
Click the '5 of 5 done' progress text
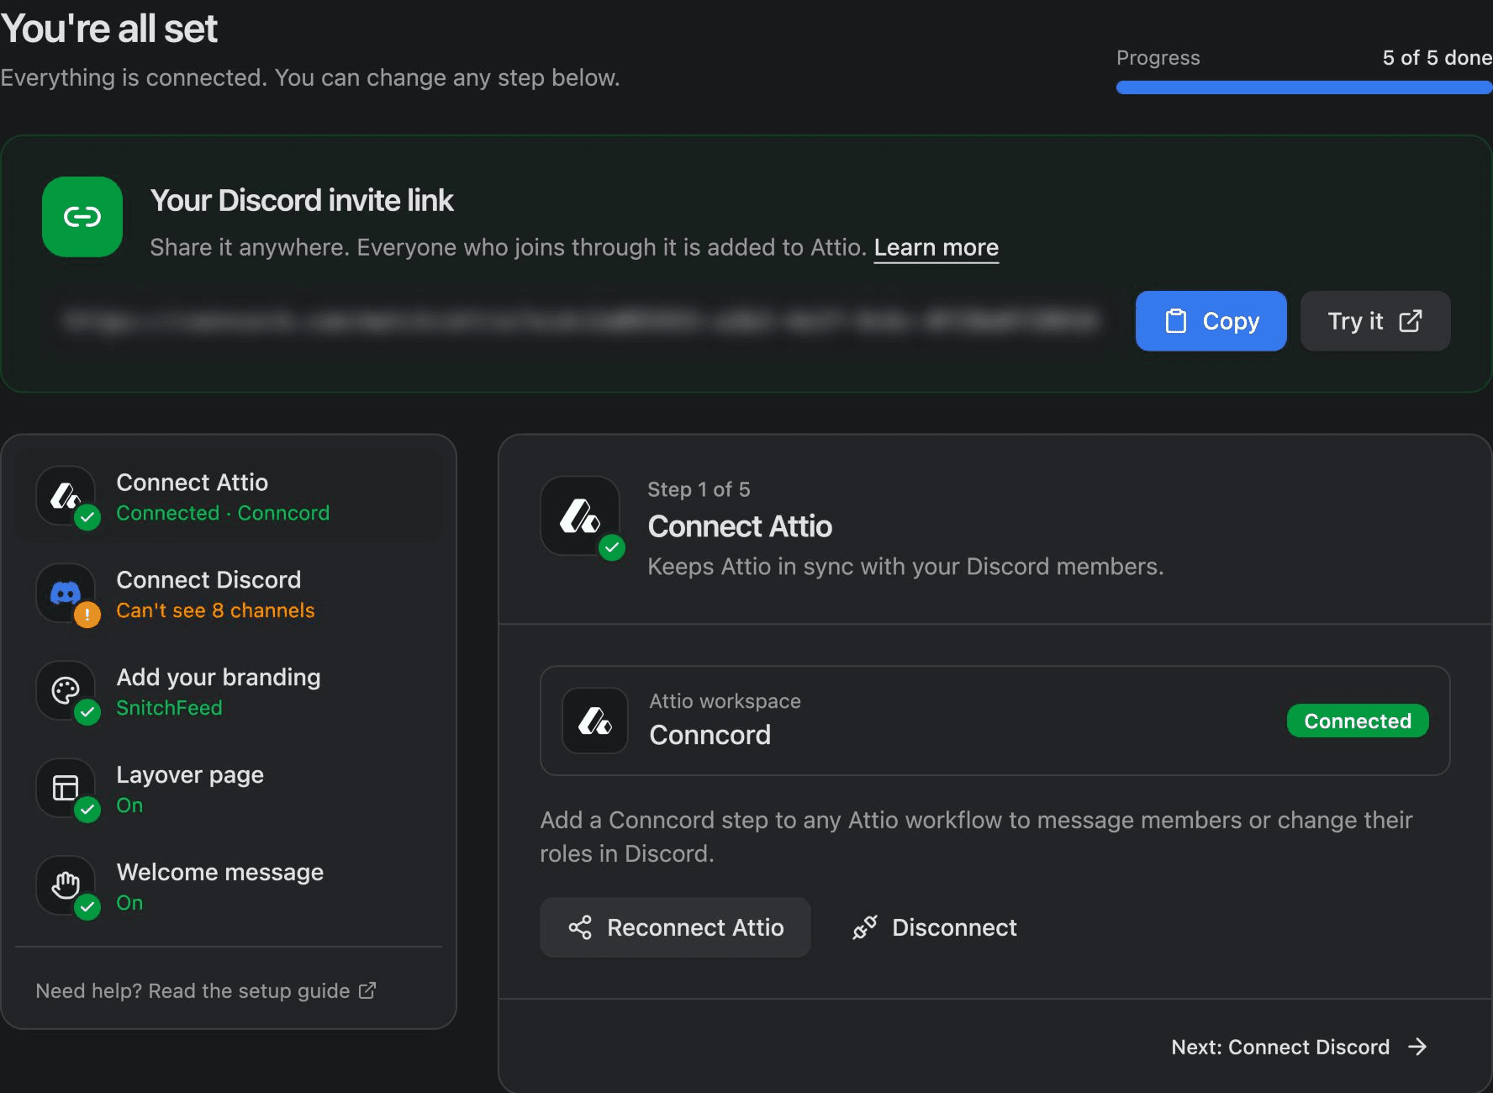click(1437, 57)
